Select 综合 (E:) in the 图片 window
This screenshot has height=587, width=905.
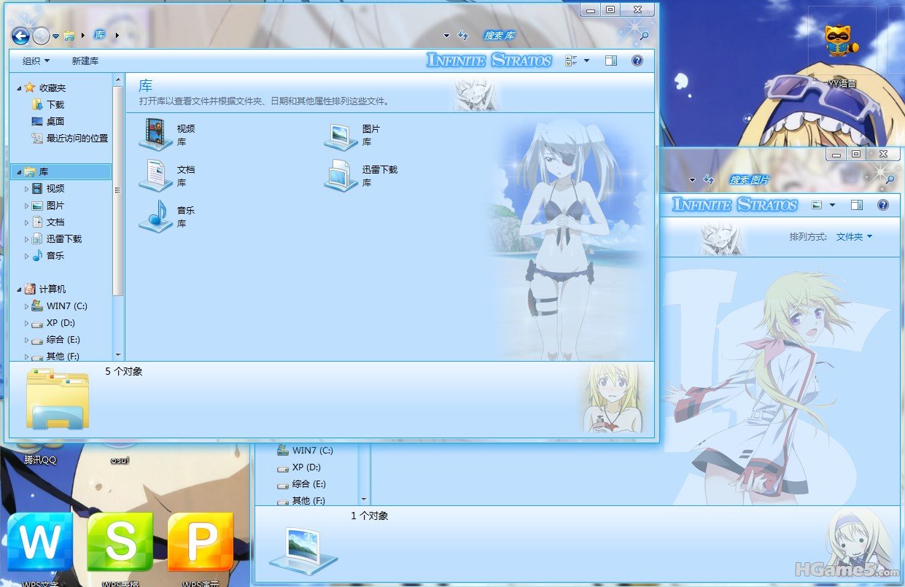pyautogui.click(x=301, y=484)
